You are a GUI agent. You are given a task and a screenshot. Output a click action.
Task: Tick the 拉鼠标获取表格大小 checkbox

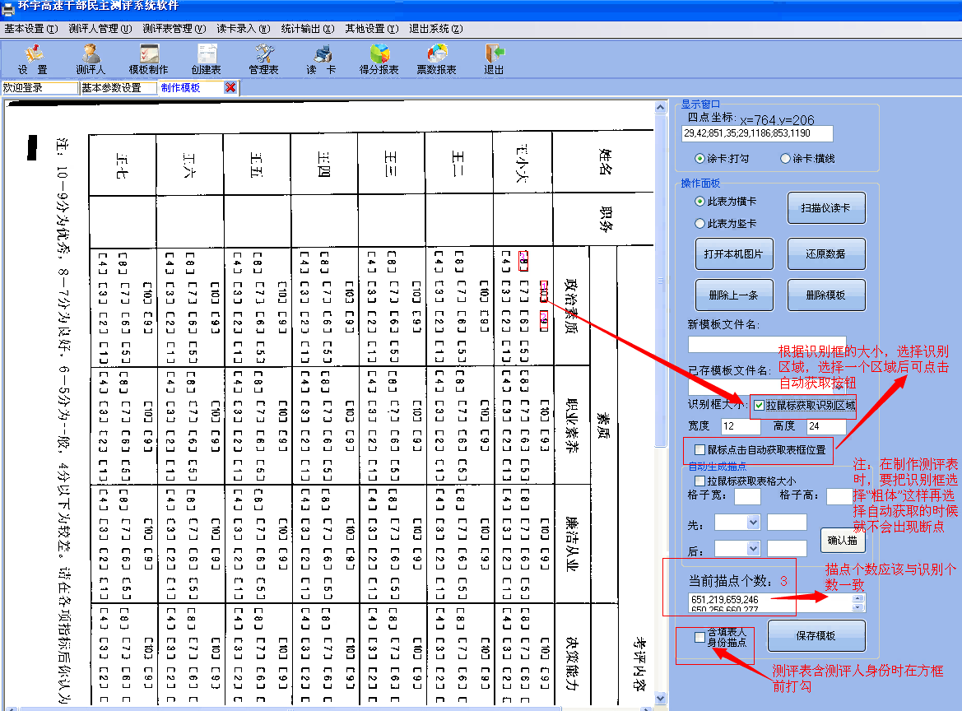[699, 481]
